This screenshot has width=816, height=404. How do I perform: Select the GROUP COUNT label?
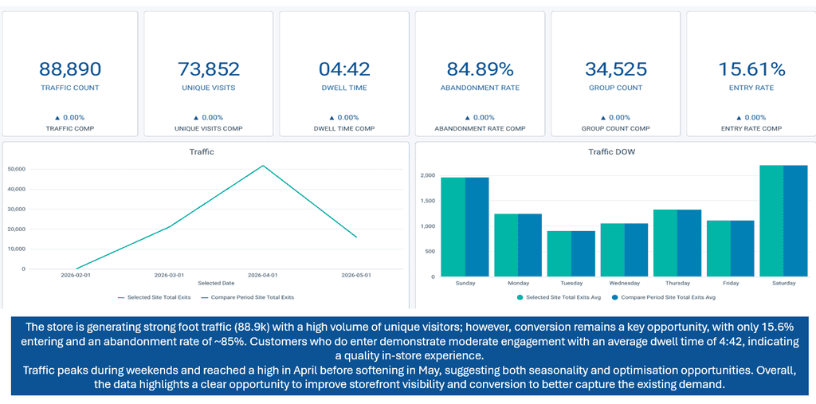[x=616, y=88]
